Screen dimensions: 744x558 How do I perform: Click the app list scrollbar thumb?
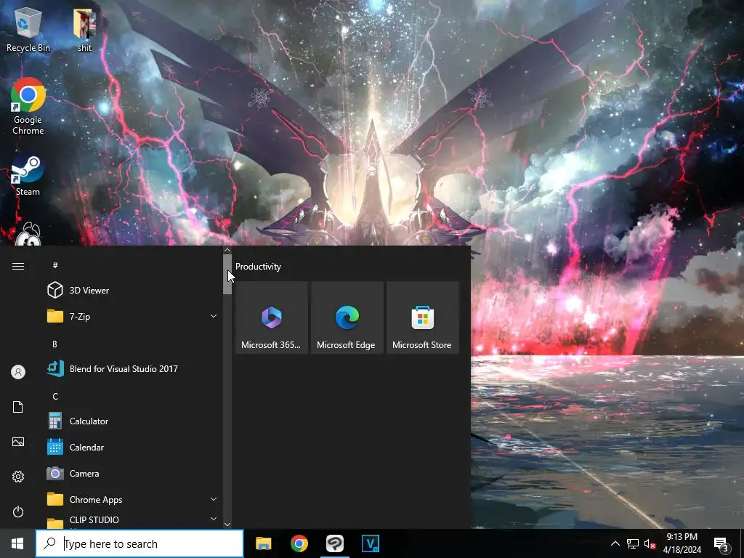(227, 274)
